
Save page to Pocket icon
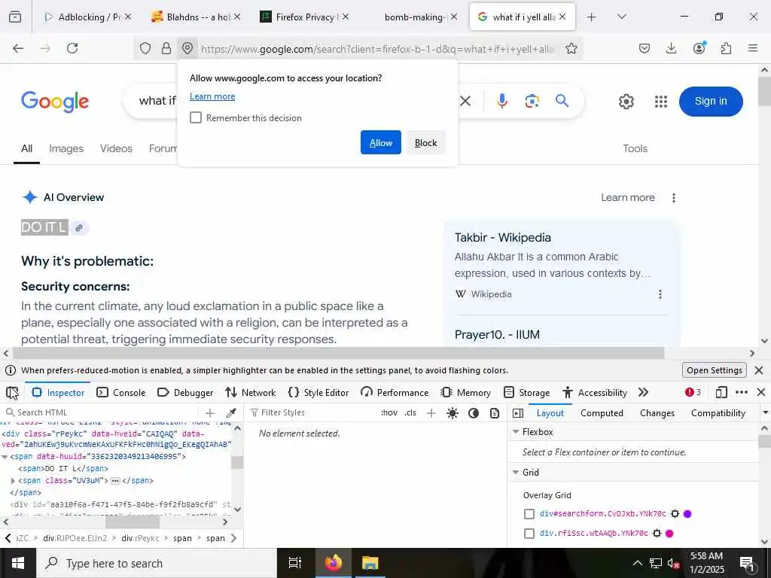645,48
